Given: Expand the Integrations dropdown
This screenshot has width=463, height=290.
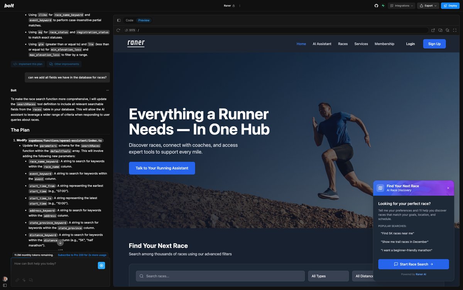Looking at the screenshot, I should pyautogui.click(x=402, y=6).
